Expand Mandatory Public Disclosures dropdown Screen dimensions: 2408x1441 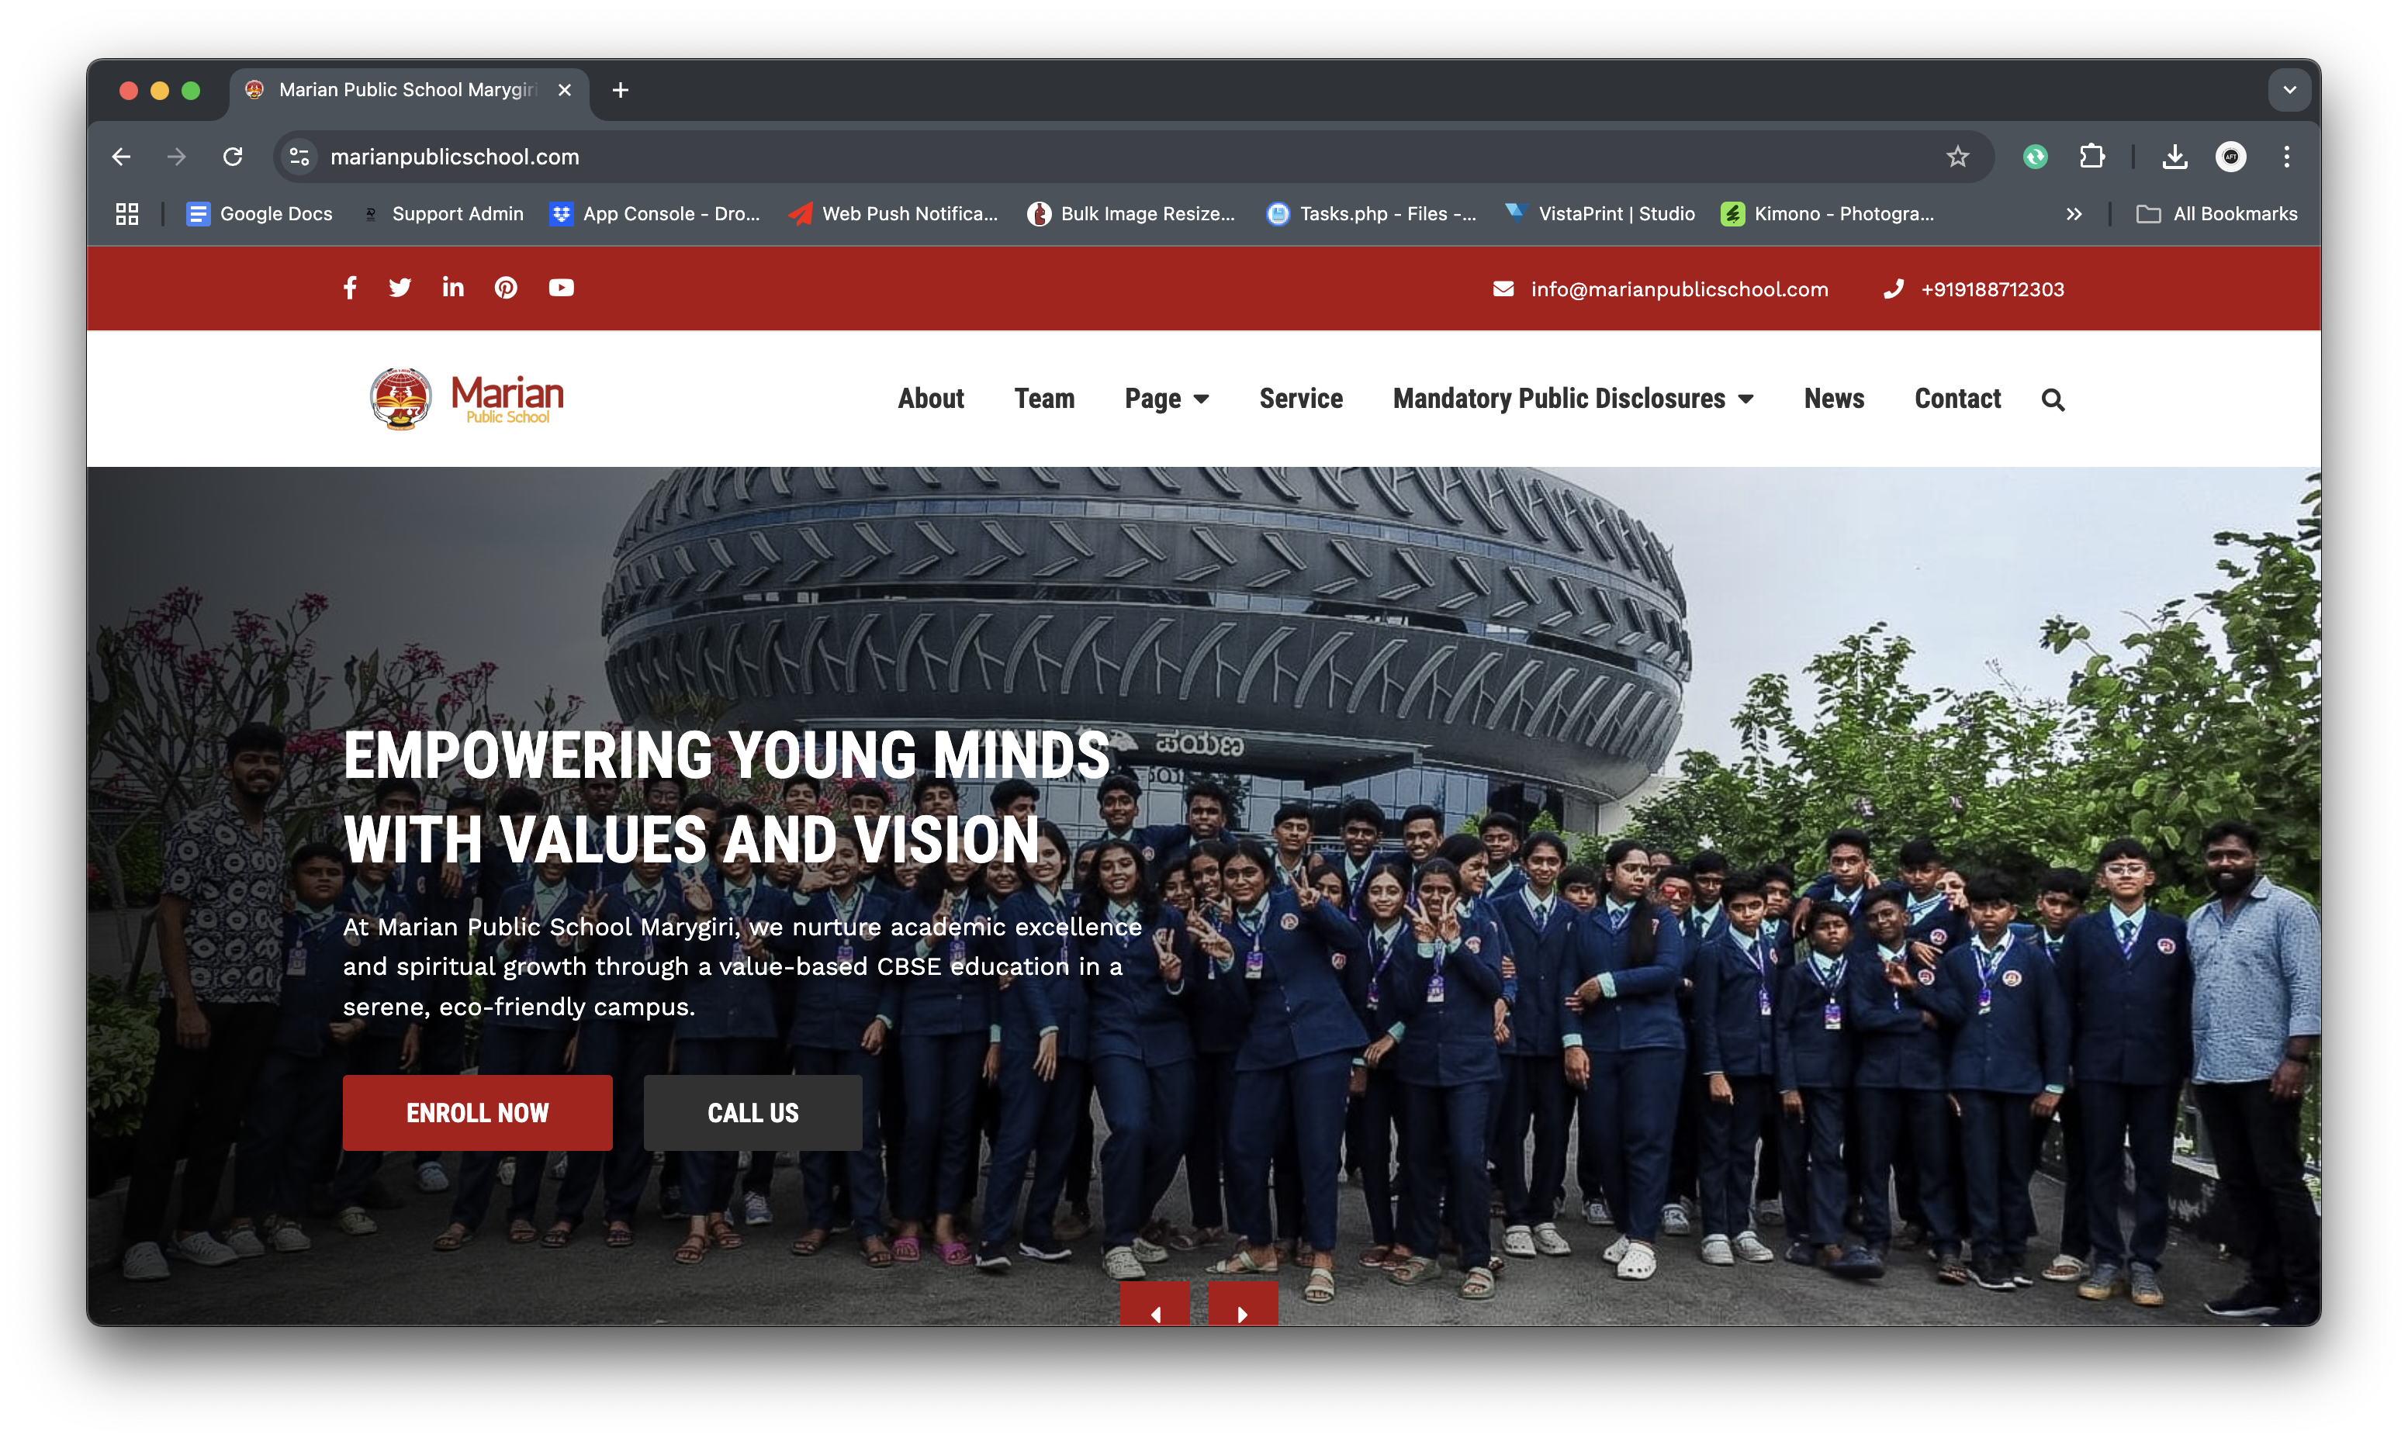pyautogui.click(x=1573, y=399)
